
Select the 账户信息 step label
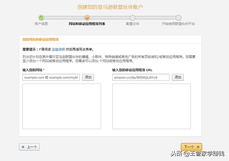tap(41, 24)
